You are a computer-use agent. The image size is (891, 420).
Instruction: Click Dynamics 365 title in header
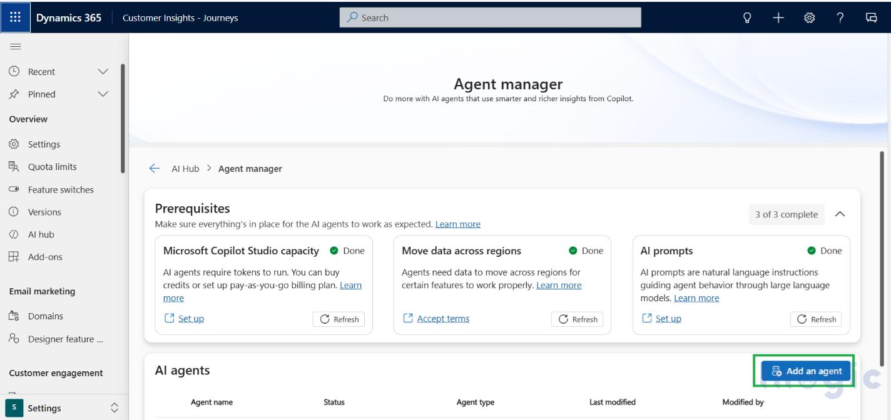[x=69, y=17]
